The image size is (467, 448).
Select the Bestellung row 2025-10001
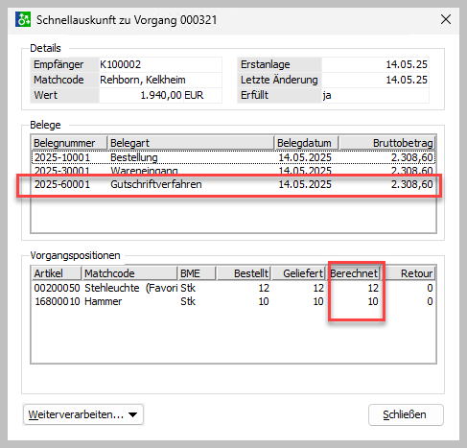[233, 157]
